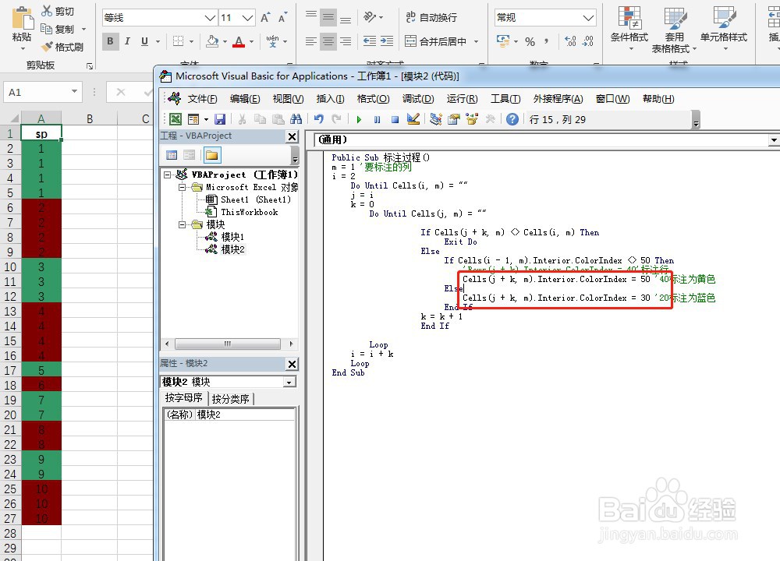Open the 运行(R) menu in VBA editor
This screenshot has width=780, height=561.
462,99
